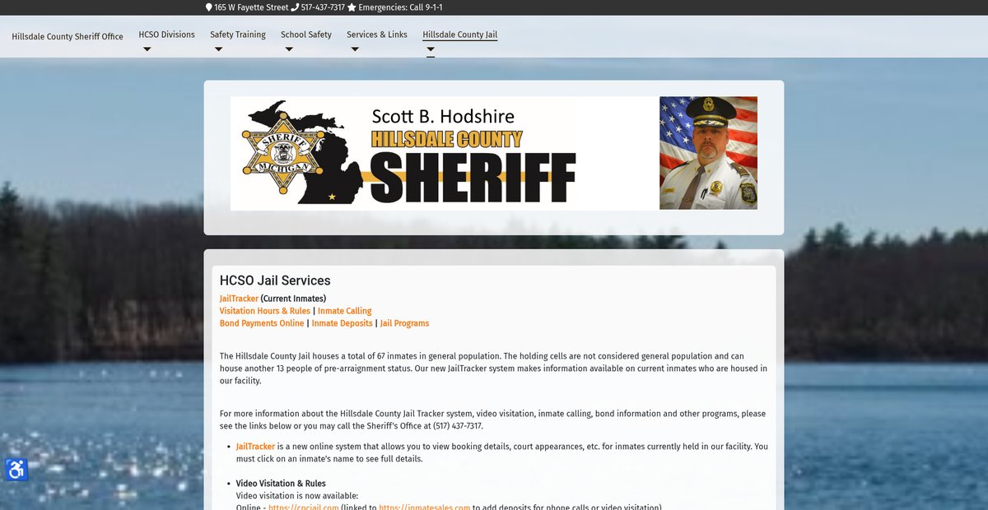Click the star icon before Emergencies text

pyautogui.click(x=352, y=7)
